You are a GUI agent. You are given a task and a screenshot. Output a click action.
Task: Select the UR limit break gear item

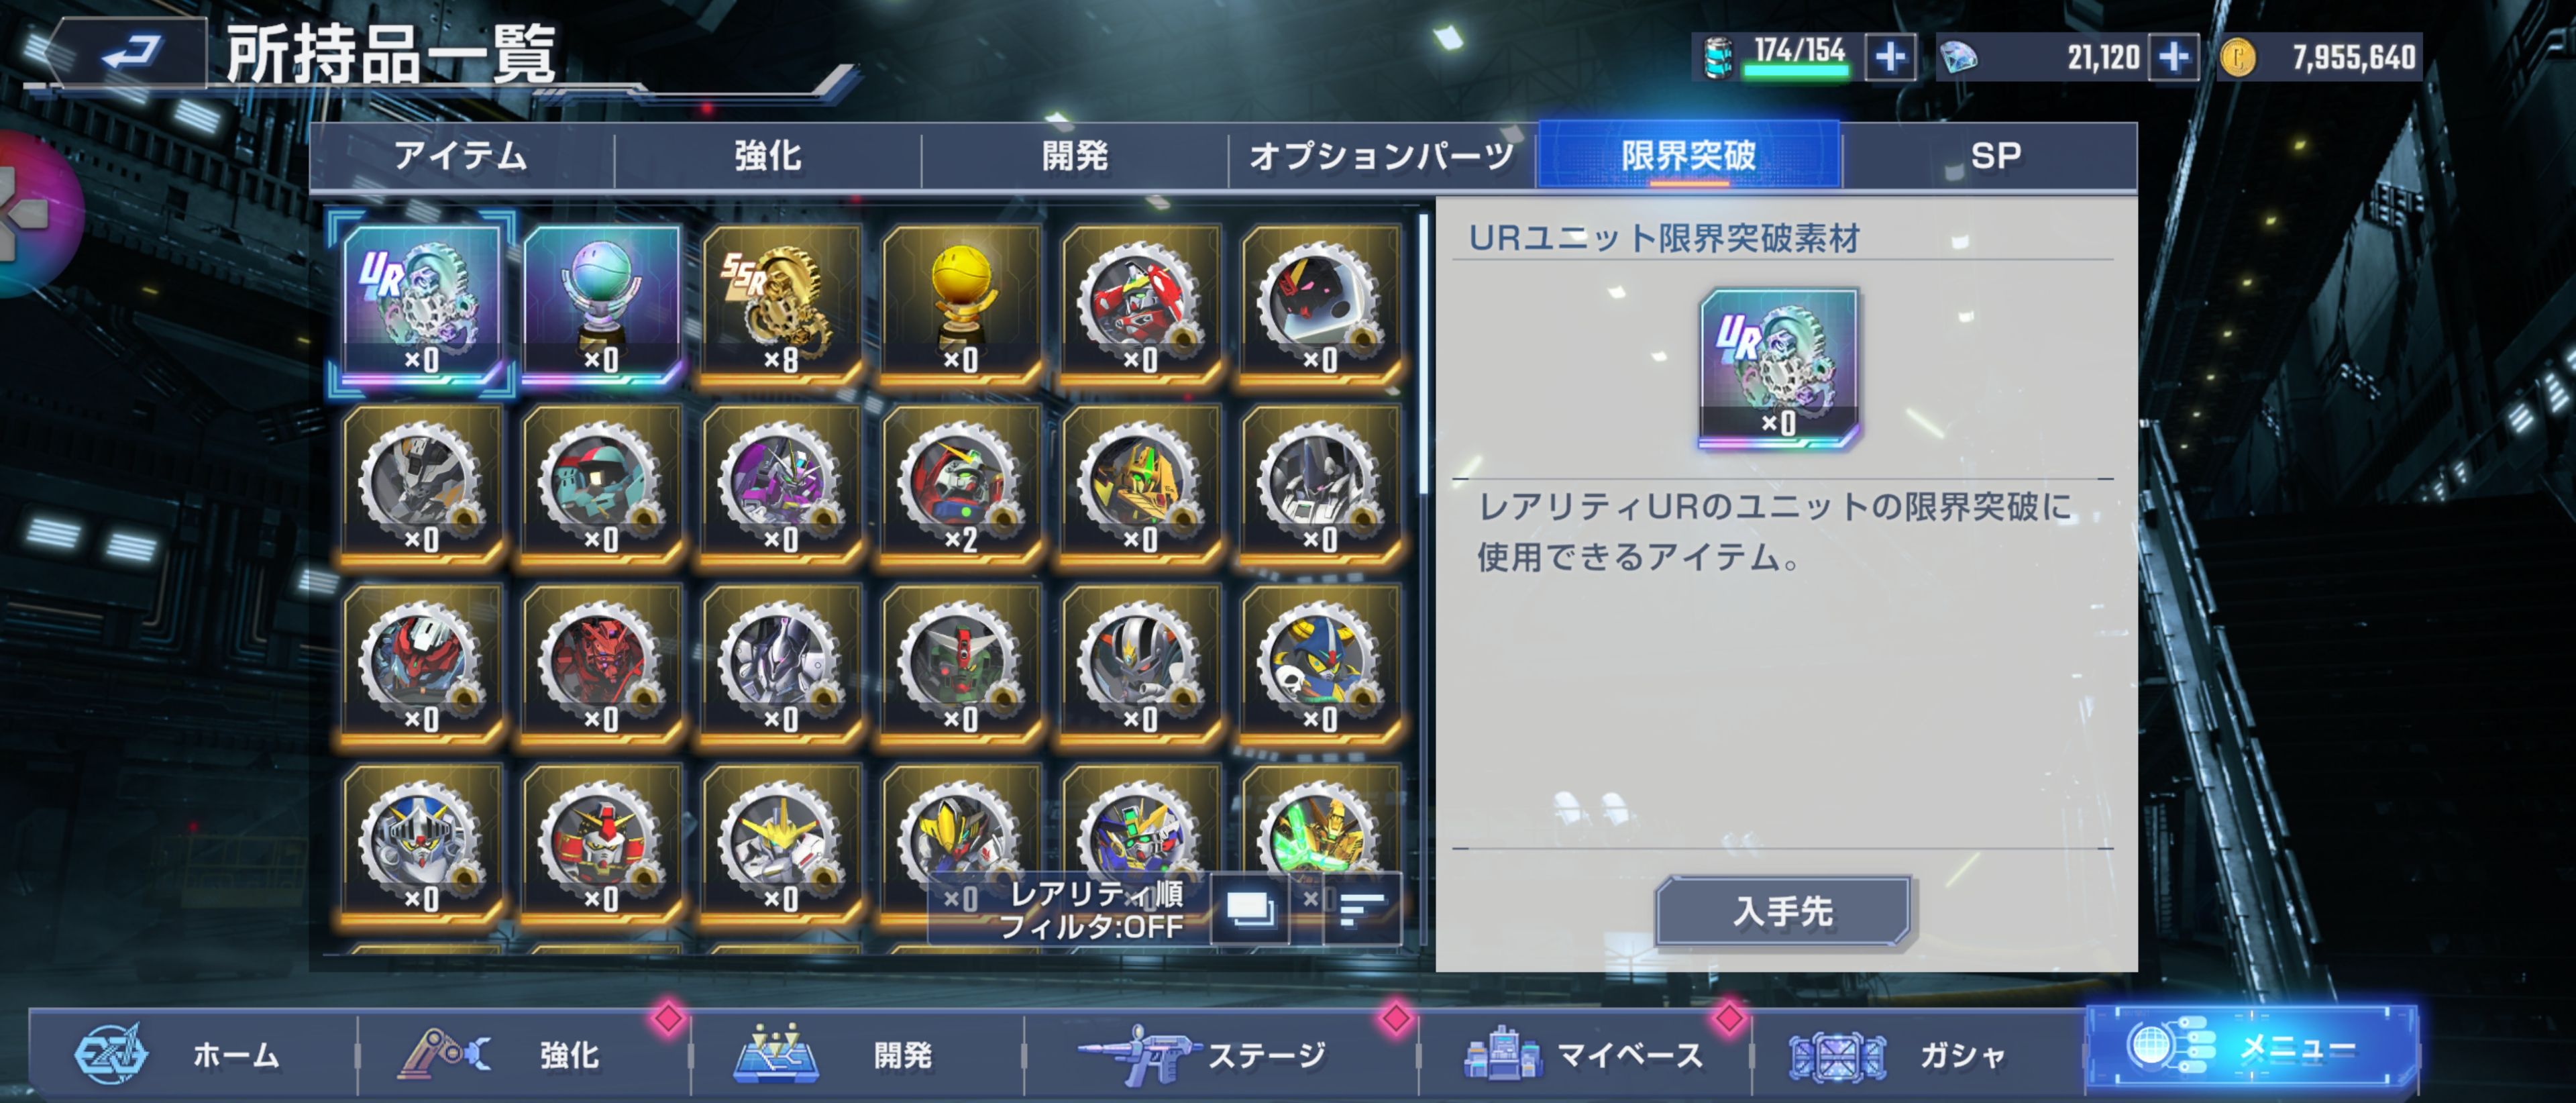421,301
